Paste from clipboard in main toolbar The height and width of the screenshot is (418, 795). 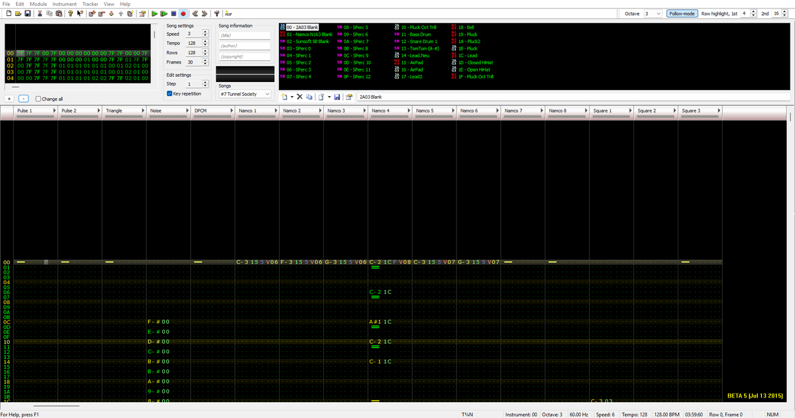pos(58,13)
